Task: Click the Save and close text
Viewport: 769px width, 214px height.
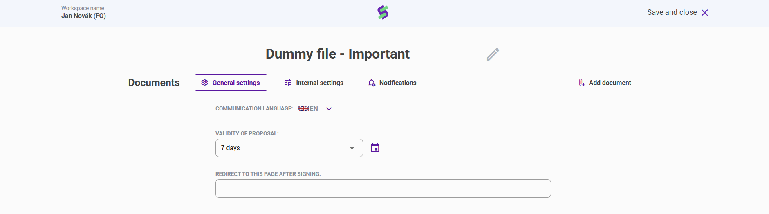Action: (x=672, y=12)
